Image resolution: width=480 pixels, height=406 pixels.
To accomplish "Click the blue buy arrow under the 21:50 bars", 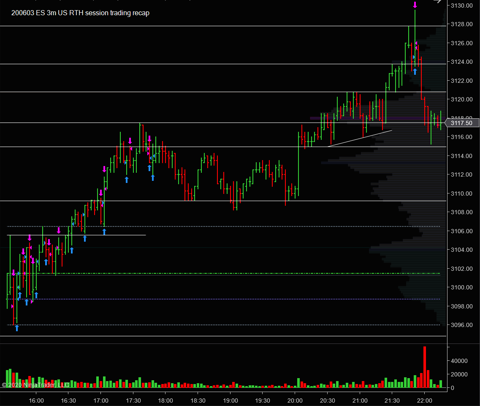I will pos(415,71).
